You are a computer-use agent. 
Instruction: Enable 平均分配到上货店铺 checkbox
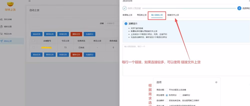pos(167,90)
